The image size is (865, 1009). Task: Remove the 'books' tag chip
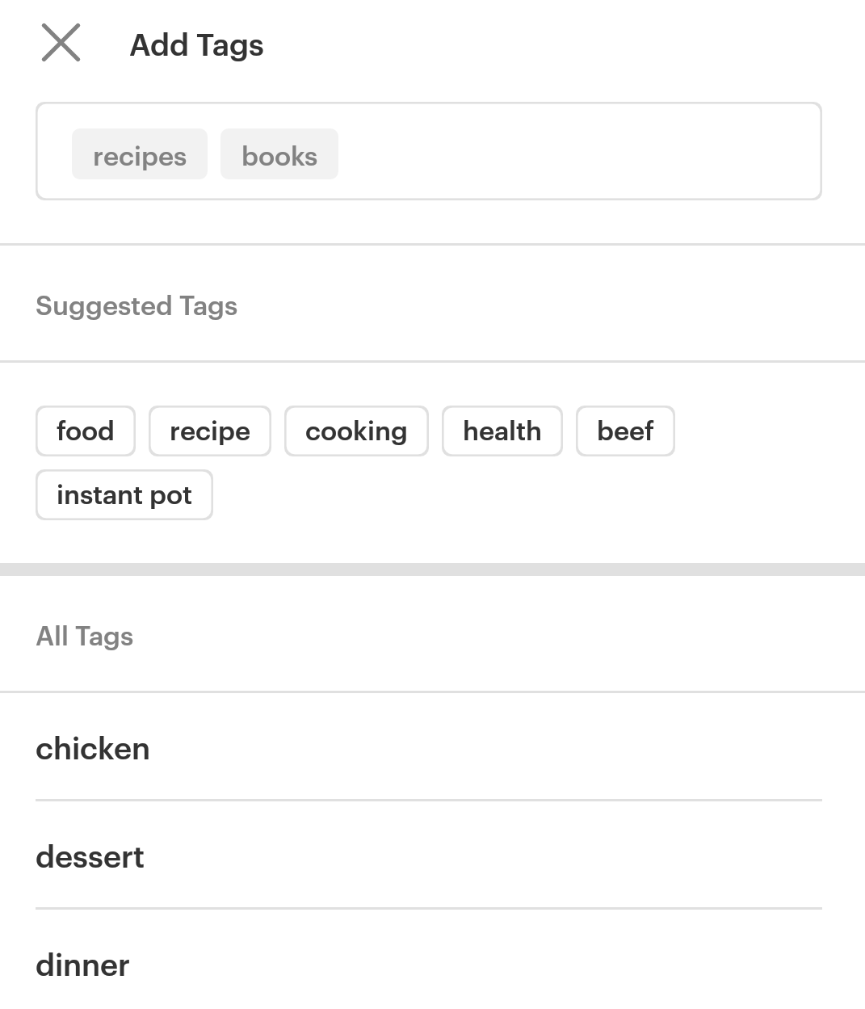(x=279, y=154)
